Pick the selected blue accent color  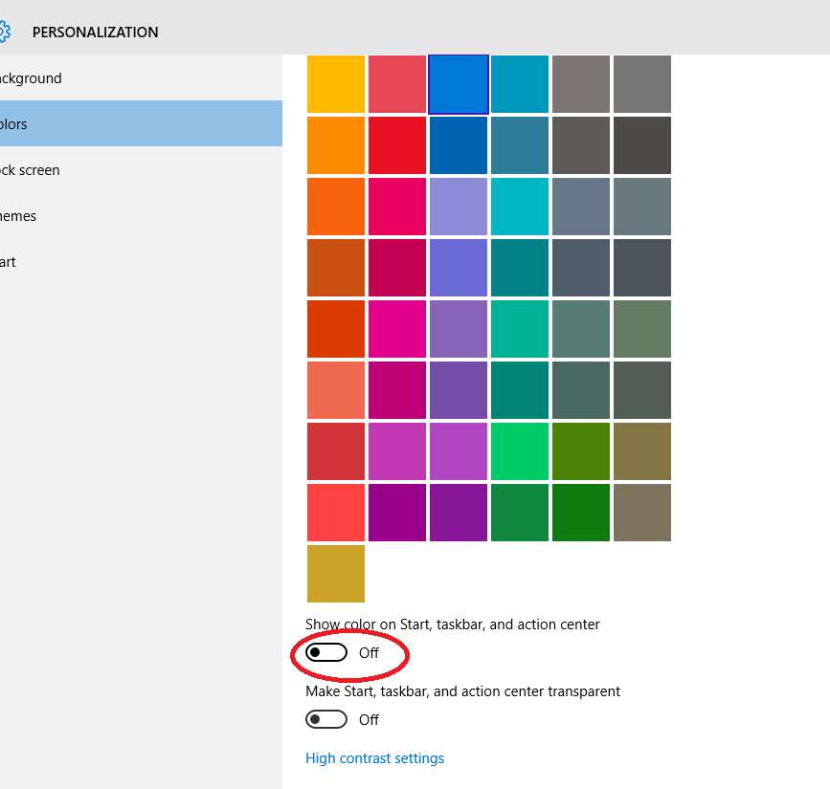[459, 84]
